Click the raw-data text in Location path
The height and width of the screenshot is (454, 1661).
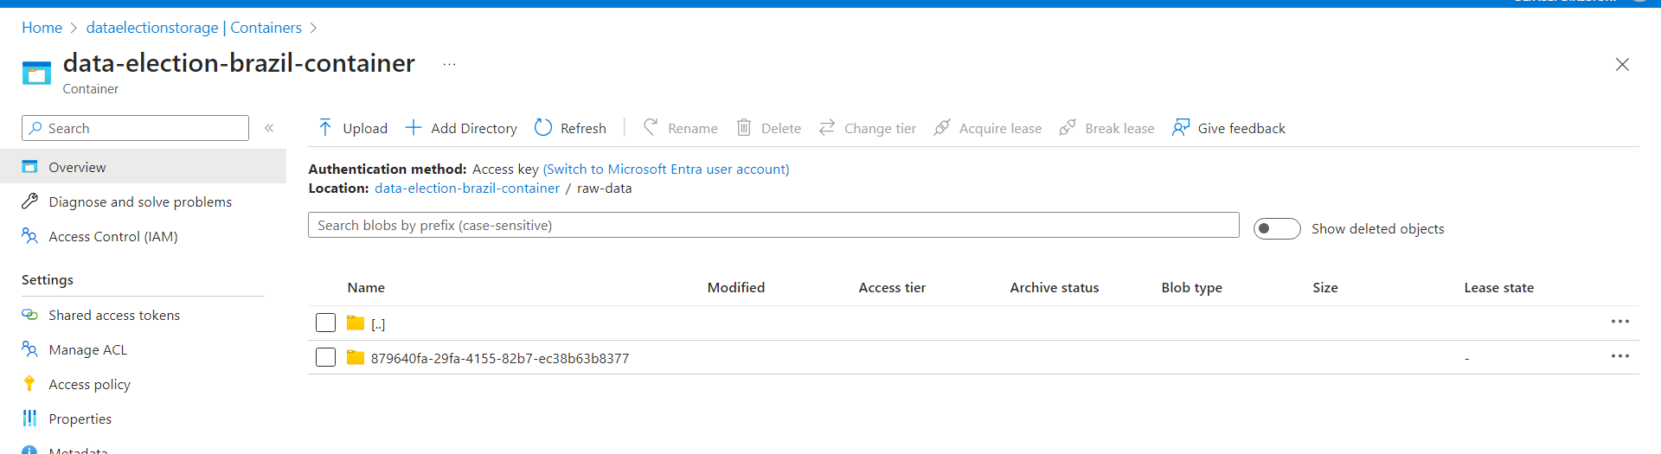coord(605,189)
